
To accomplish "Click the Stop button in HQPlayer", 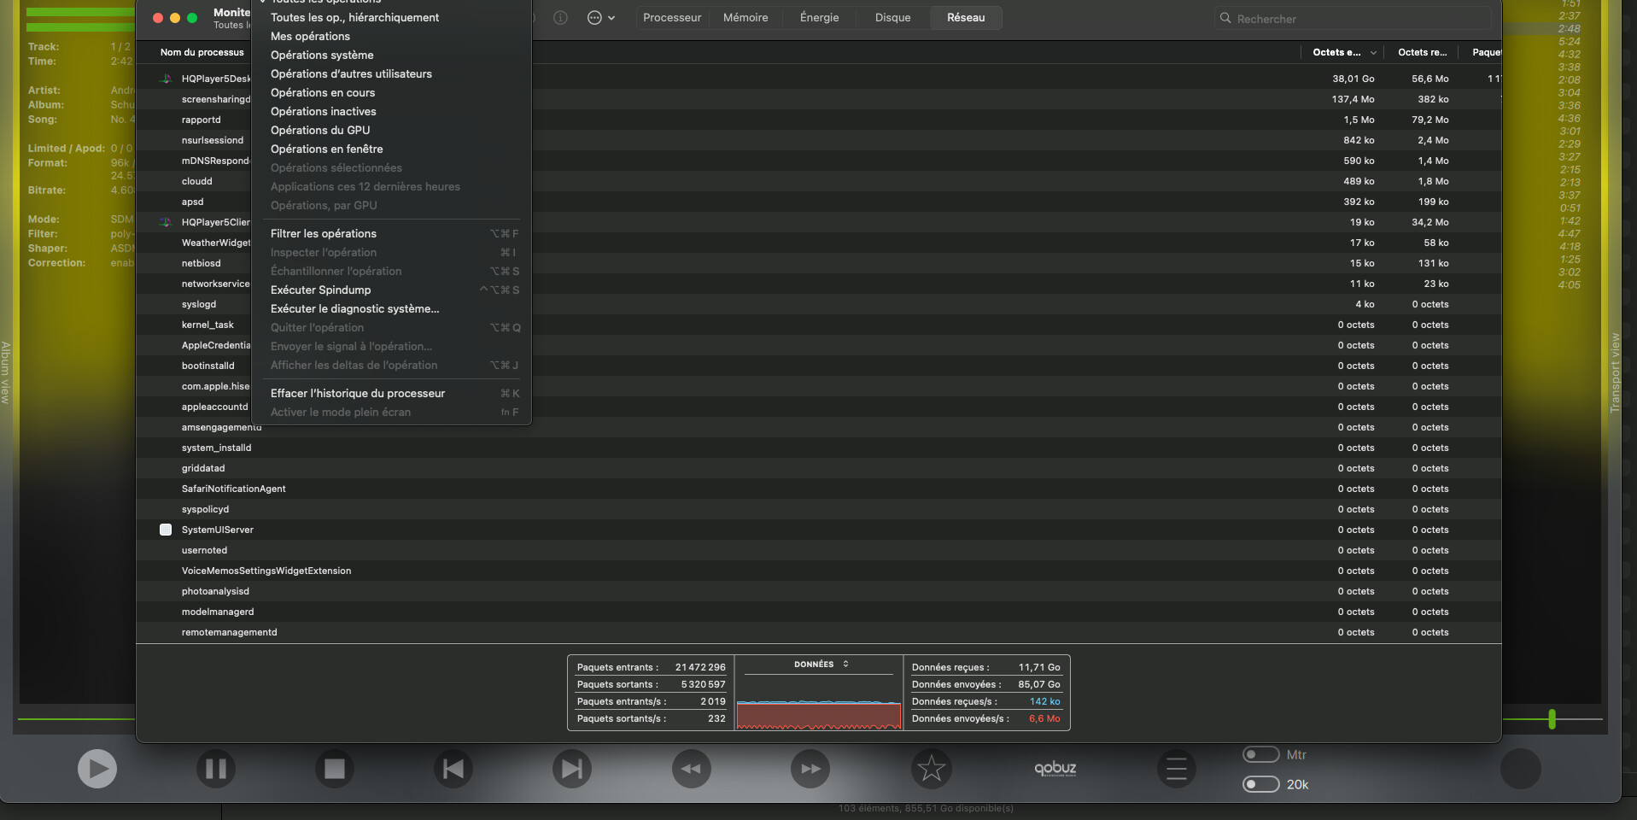I will (x=335, y=769).
